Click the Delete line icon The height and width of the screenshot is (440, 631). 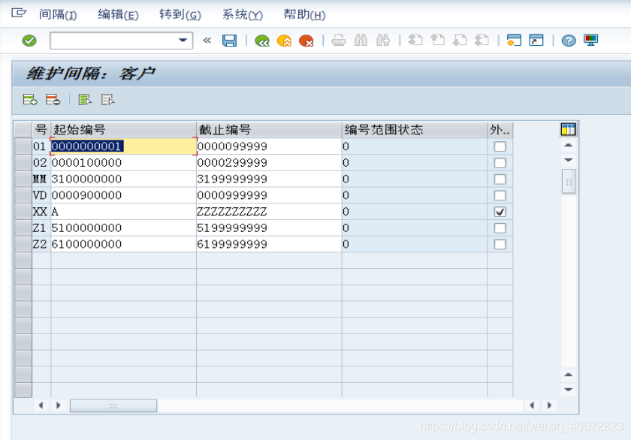pyautogui.click(x=53, y=99)
